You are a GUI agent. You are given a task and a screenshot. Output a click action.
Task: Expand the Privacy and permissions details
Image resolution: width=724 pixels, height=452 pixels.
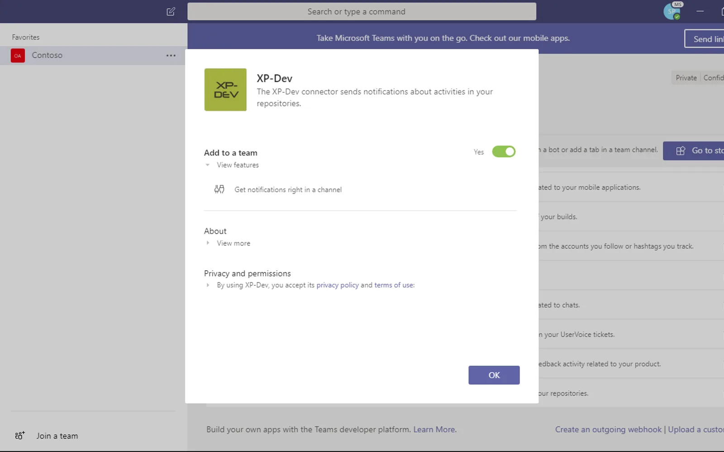click(208, 285)
